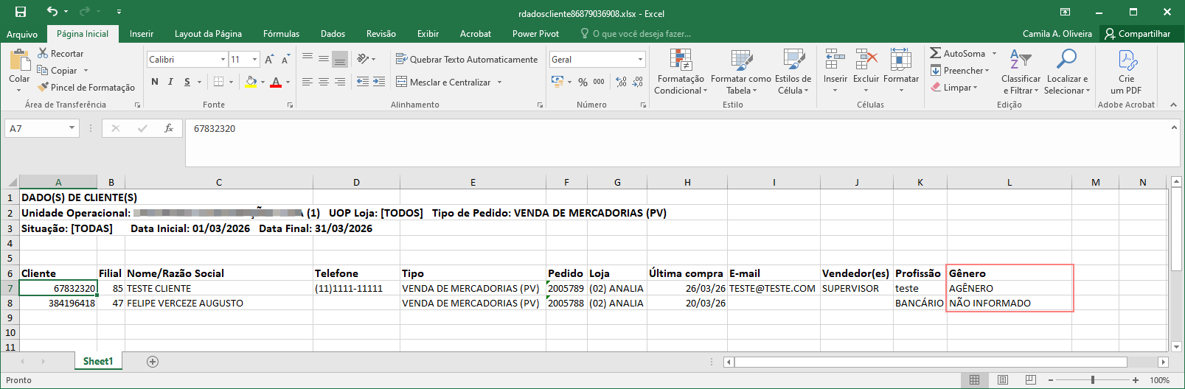The height and width of the screenshot is (389, 1185).
Task: Open the font name Calibri dropdown
Action: (x=223, y=59)
